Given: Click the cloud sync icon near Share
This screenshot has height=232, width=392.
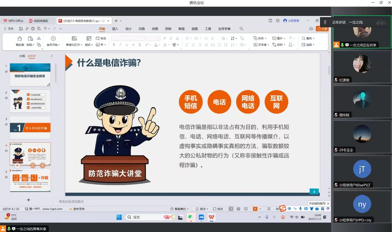Looking at the screenshot, I should 311,29.
